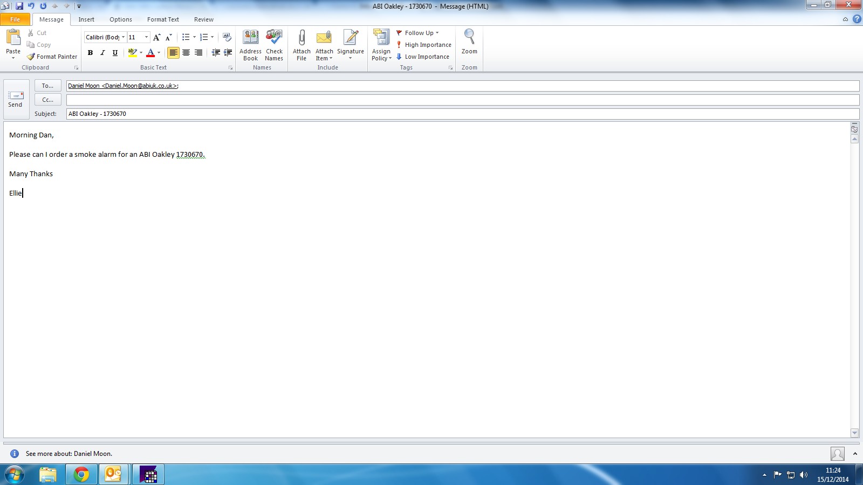The height and width of the screenshot is (485, 863).
Task: Click the See more about Daniel Moon text
Action: click(x=69, y=454)
